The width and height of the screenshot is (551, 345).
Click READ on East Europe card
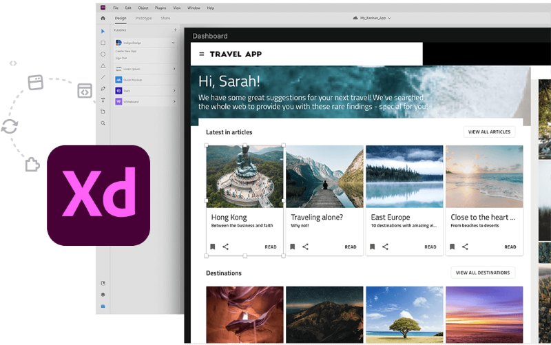(430, 247)
